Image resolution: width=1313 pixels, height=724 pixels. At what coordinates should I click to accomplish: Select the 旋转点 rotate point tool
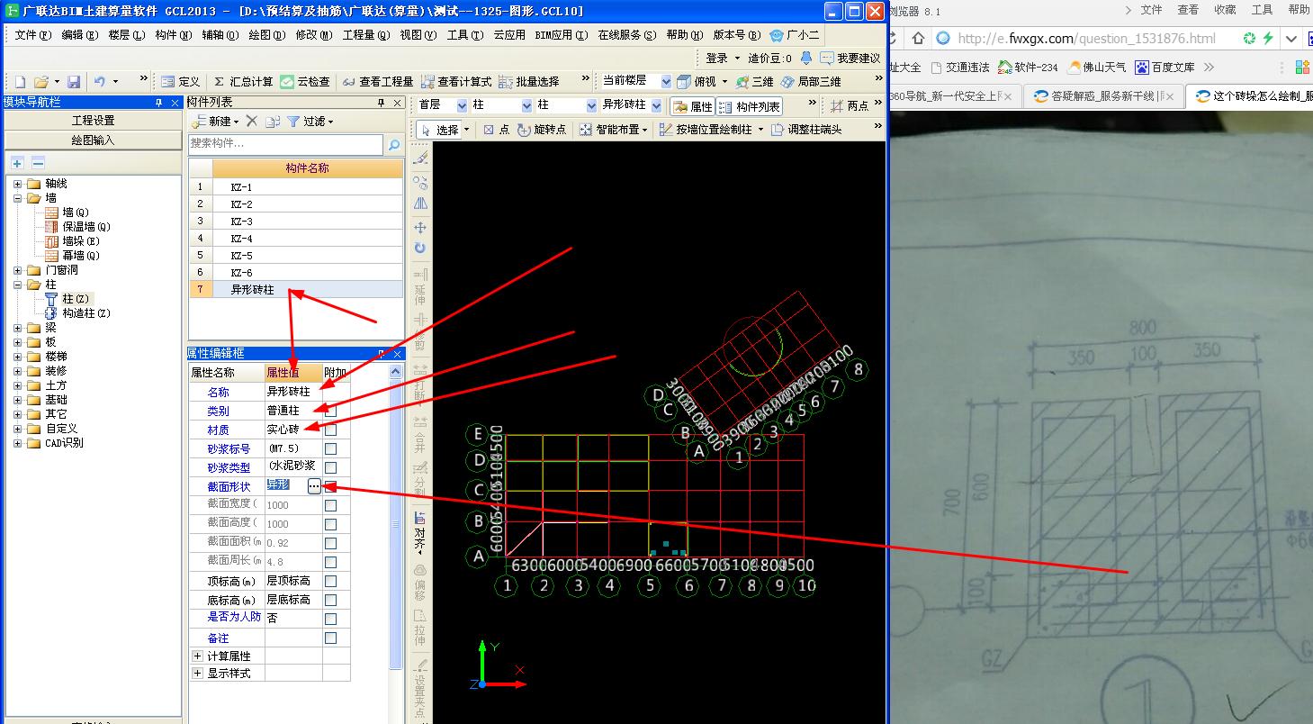pos(543,130)
